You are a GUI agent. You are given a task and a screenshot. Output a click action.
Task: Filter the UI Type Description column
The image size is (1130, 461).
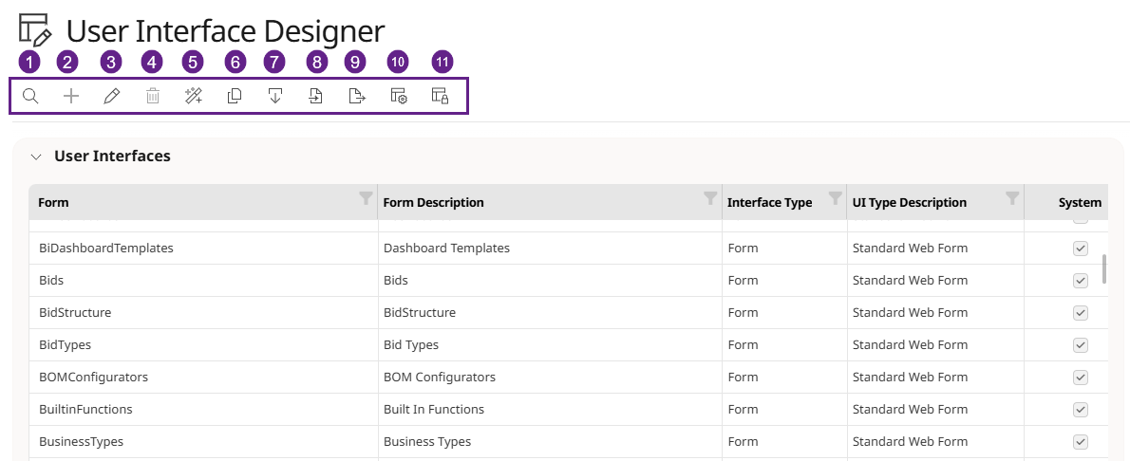[x=1012, y=198]
